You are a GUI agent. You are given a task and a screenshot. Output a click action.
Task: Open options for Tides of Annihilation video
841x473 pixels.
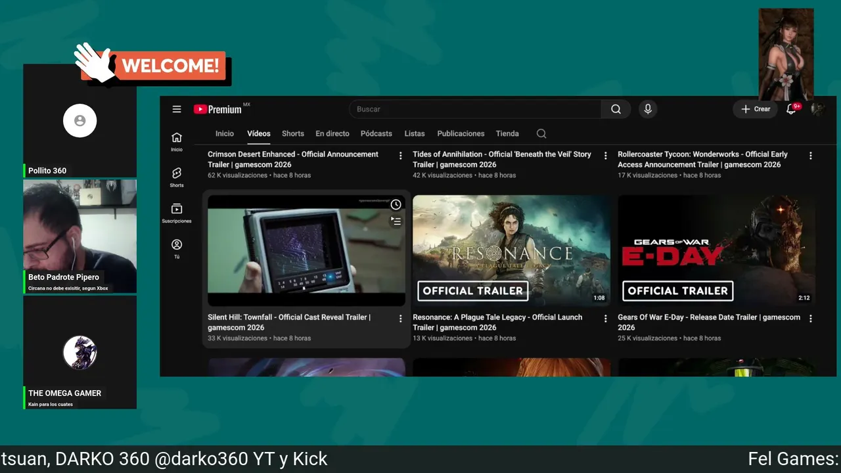606,156
